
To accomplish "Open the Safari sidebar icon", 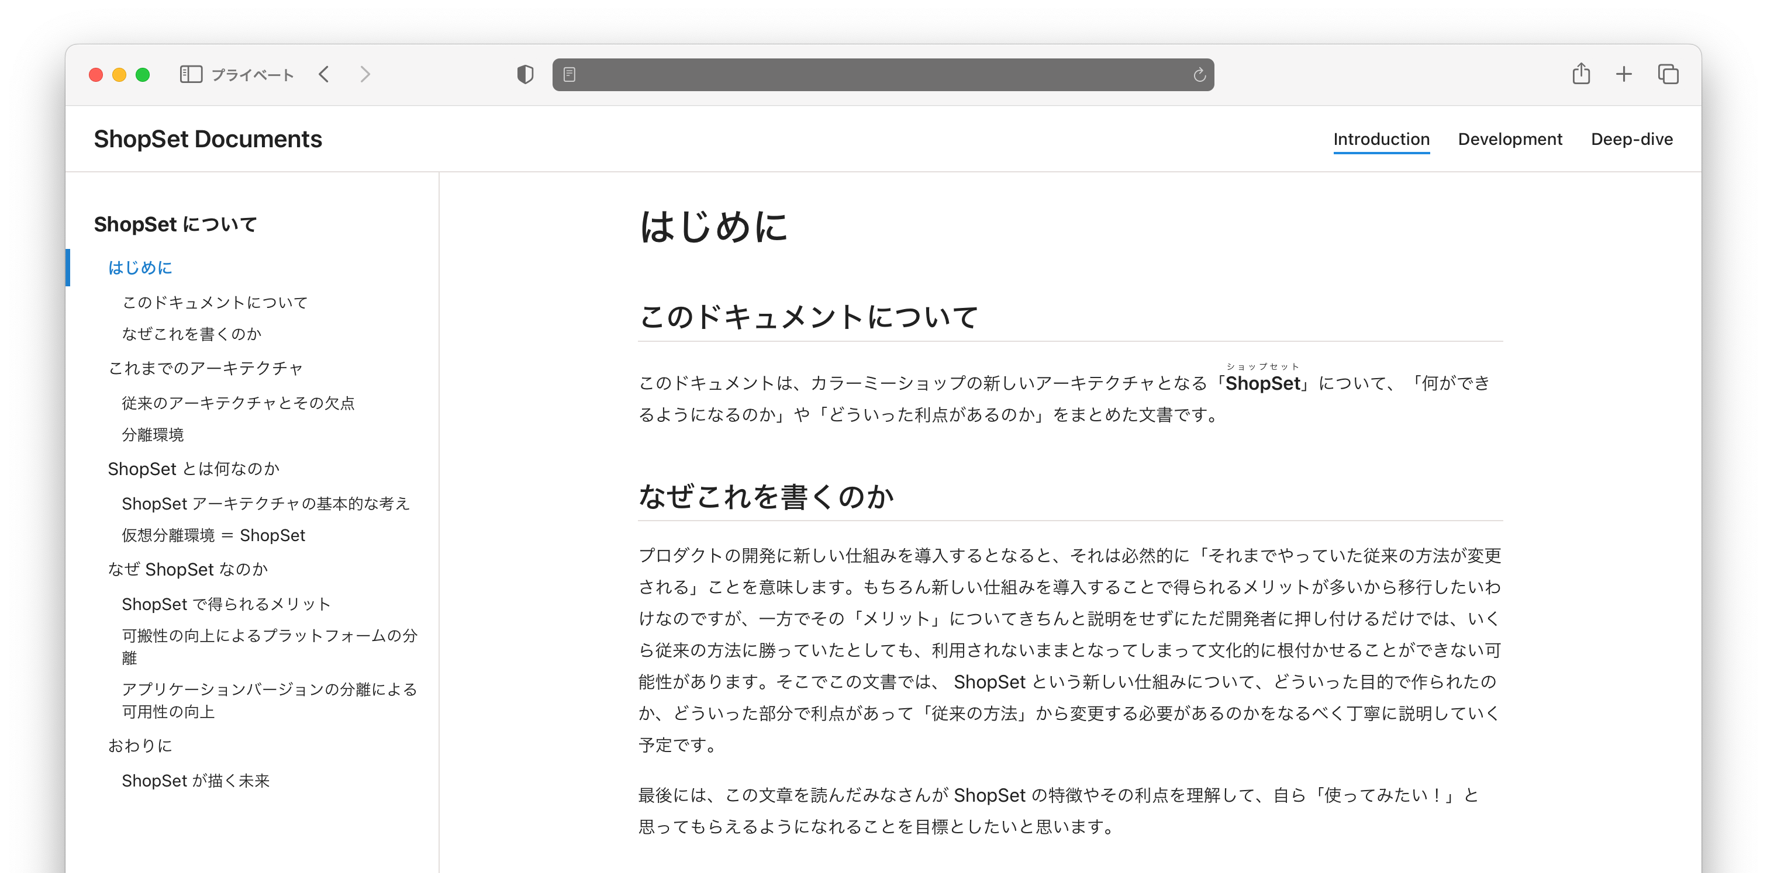I will (191, 74).
